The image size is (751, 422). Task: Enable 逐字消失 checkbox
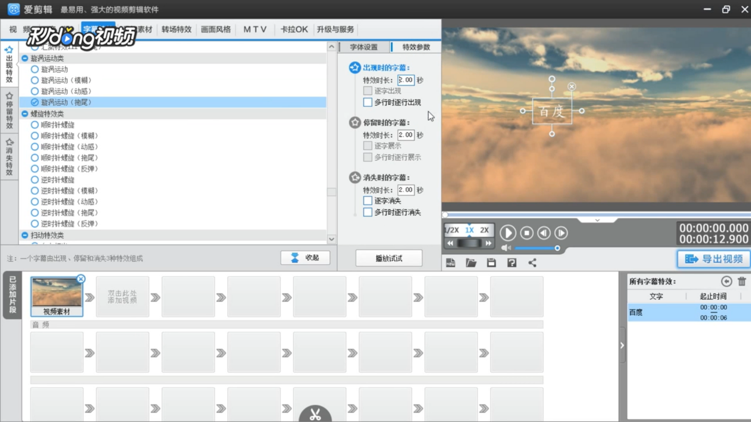tap(368, 201)
